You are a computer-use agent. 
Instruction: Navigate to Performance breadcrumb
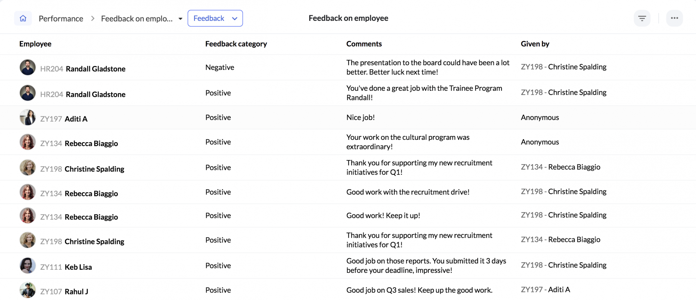pos(61,18)
